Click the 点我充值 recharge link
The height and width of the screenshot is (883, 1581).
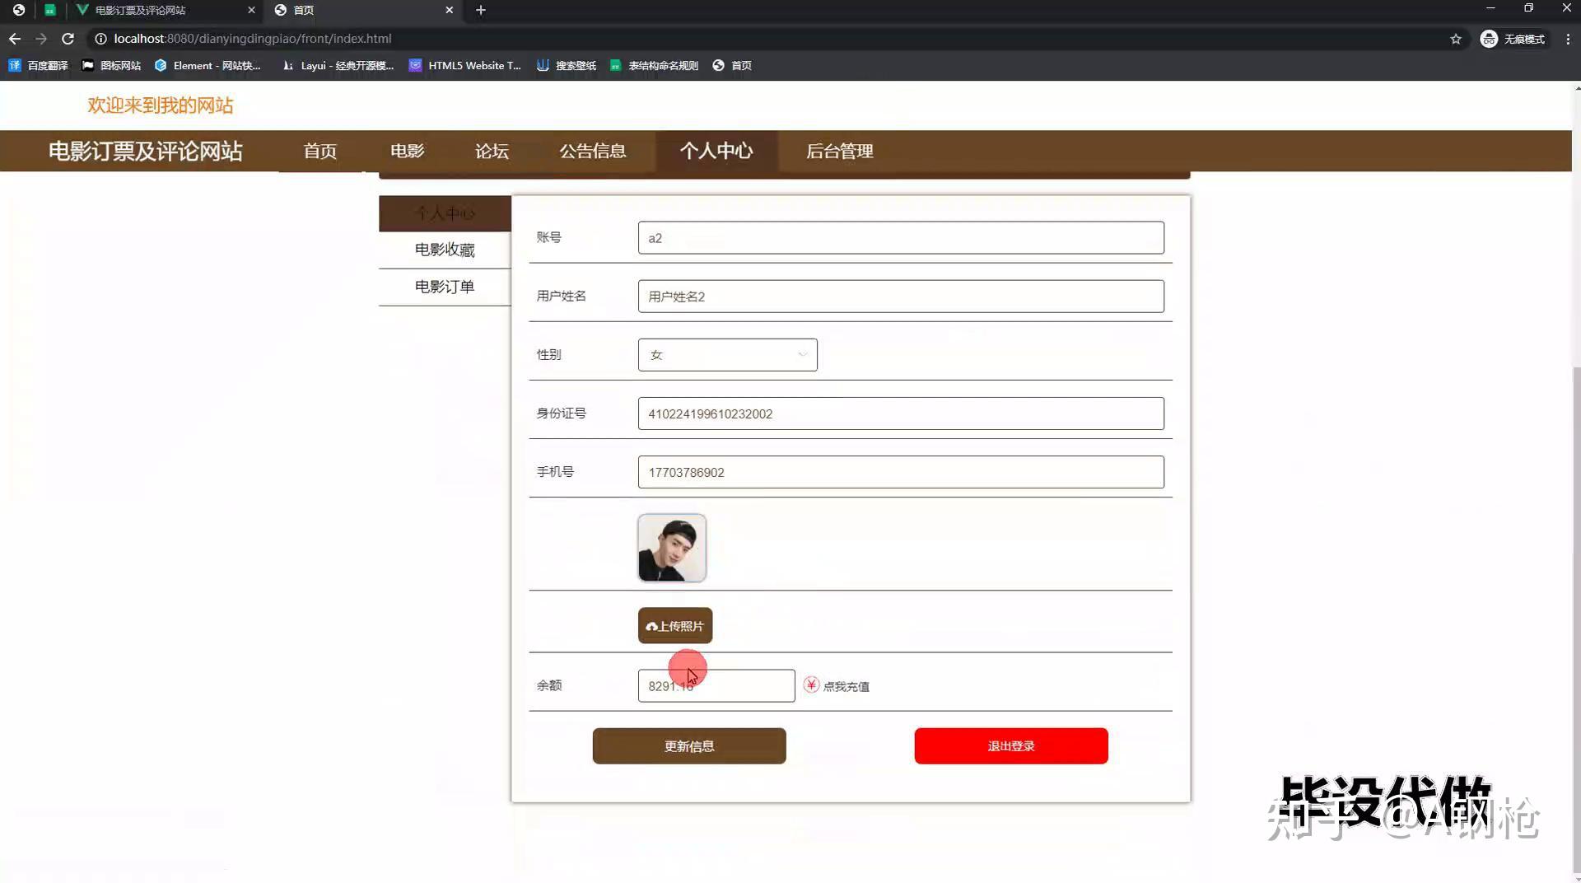845,685
